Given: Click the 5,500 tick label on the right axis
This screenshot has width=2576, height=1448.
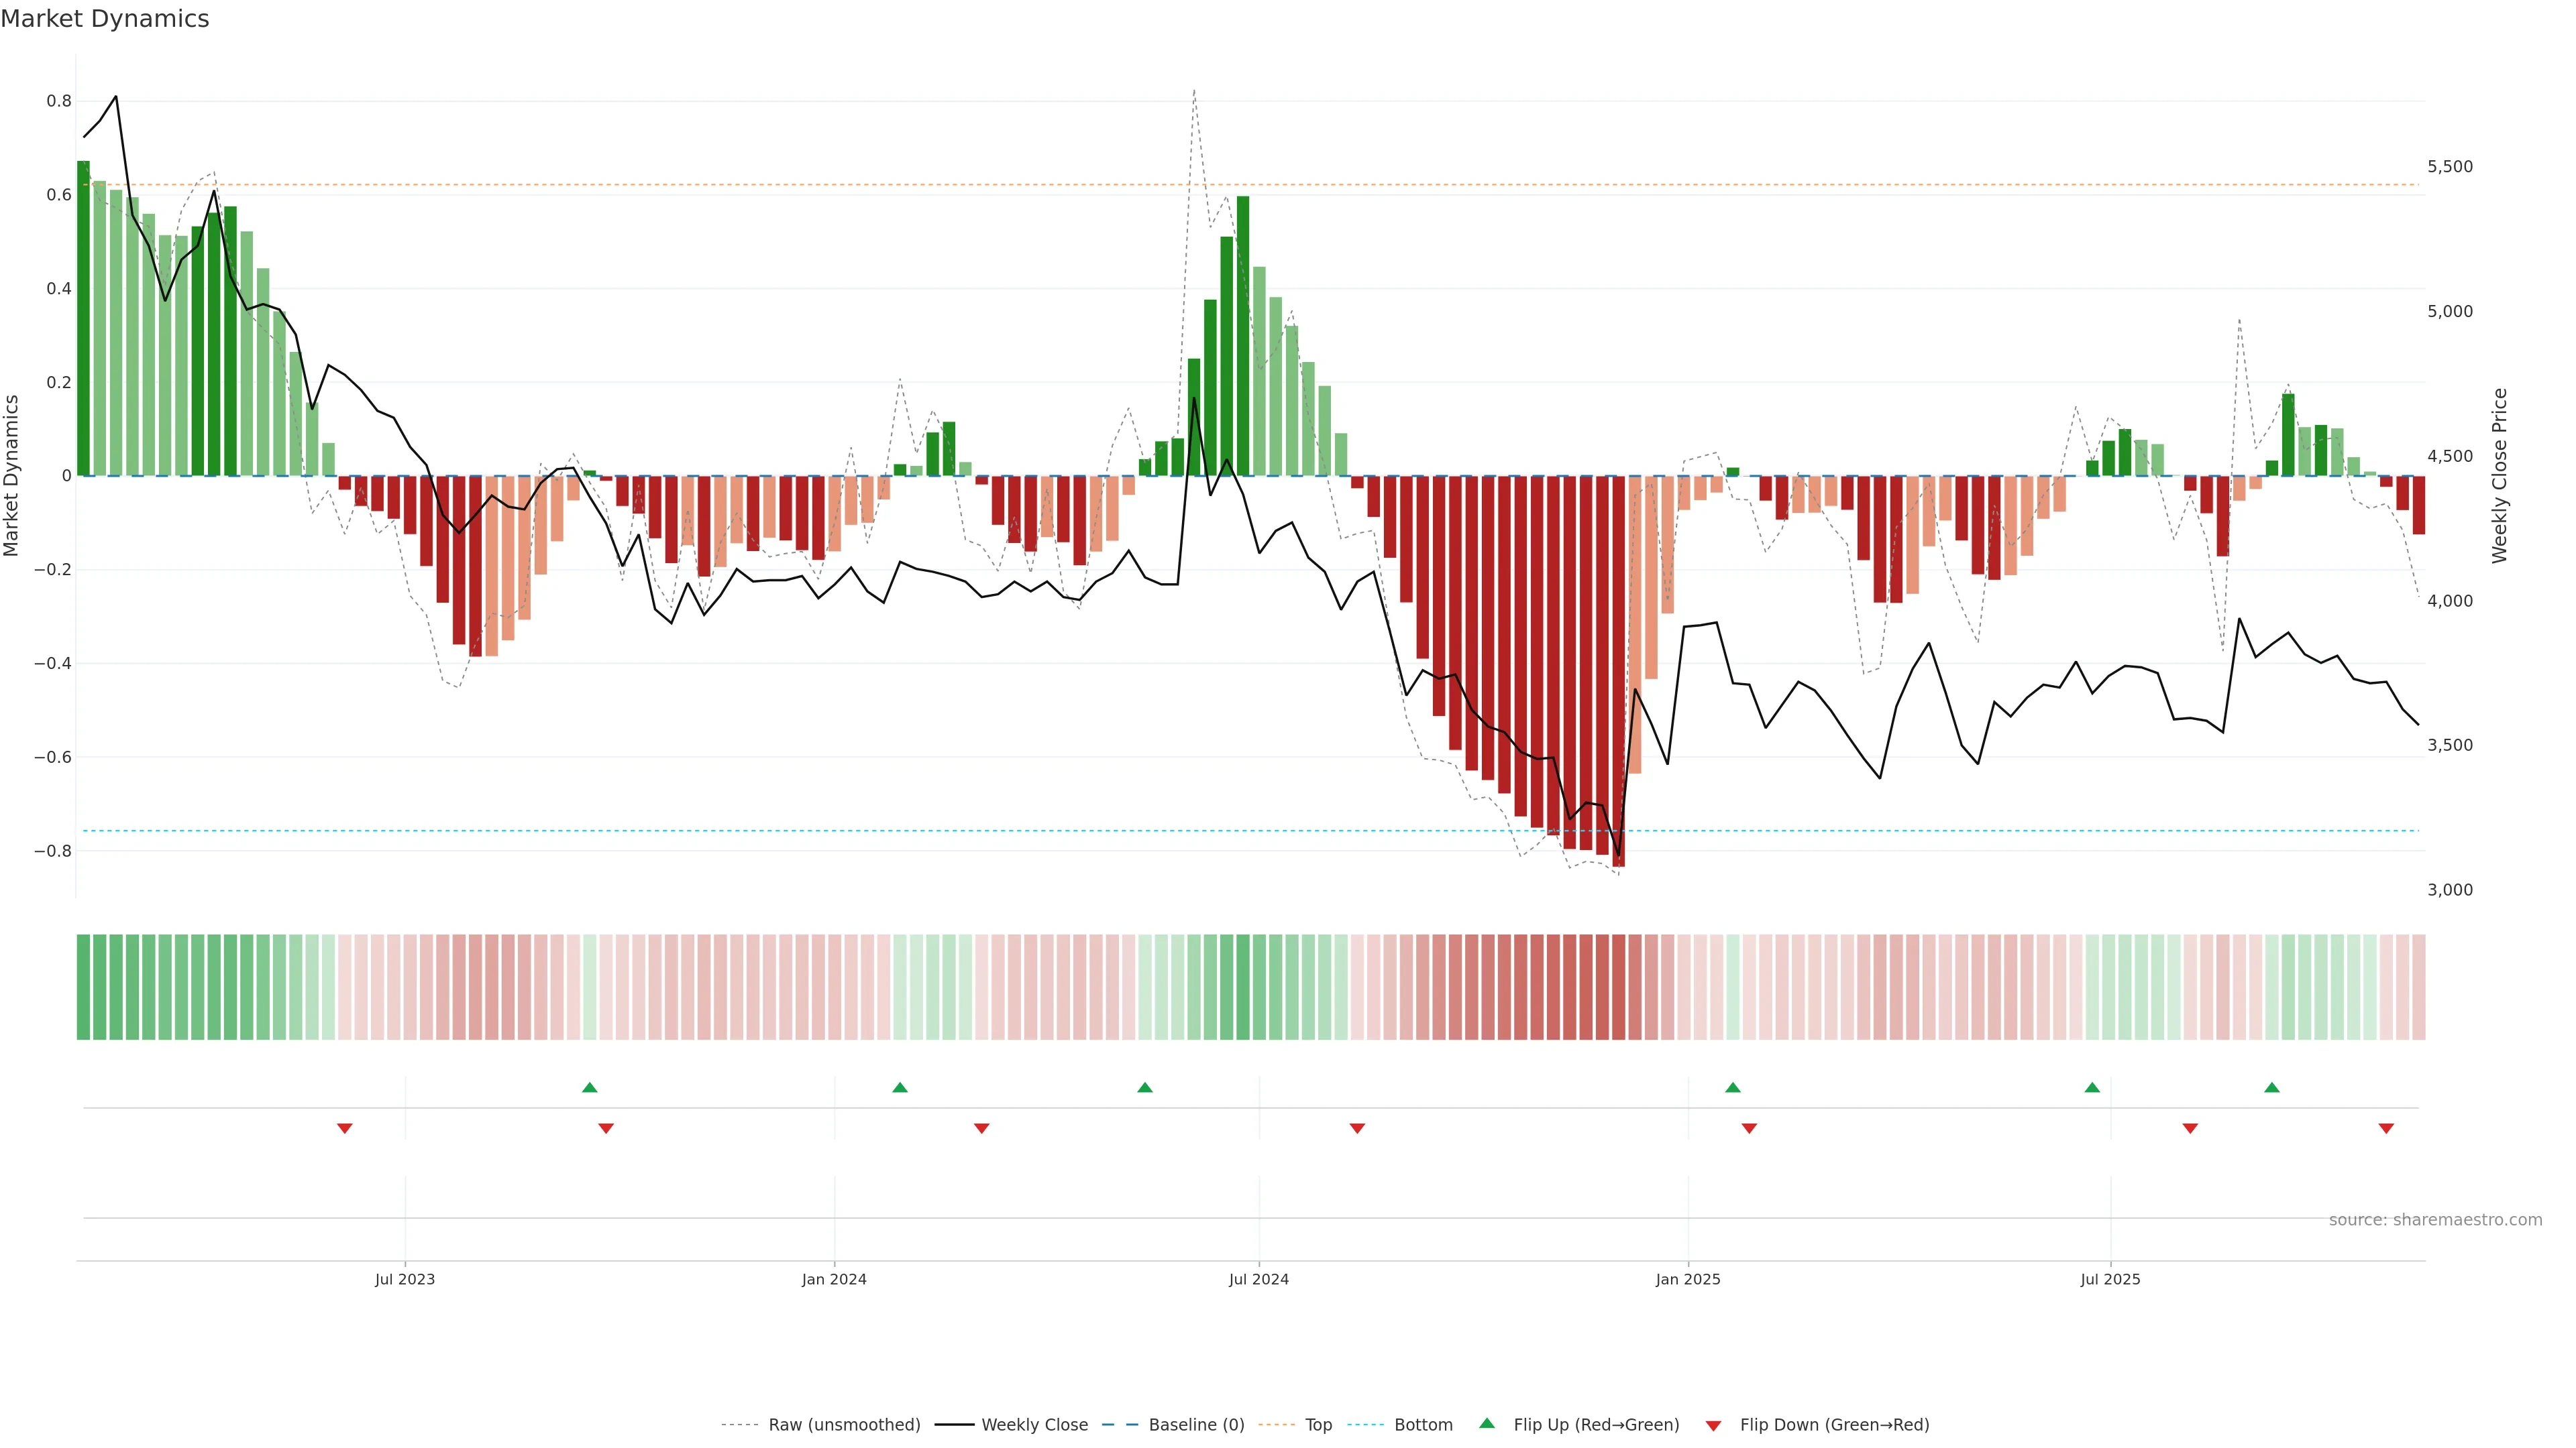Looking at the screenshot, I should (2450, 167).
